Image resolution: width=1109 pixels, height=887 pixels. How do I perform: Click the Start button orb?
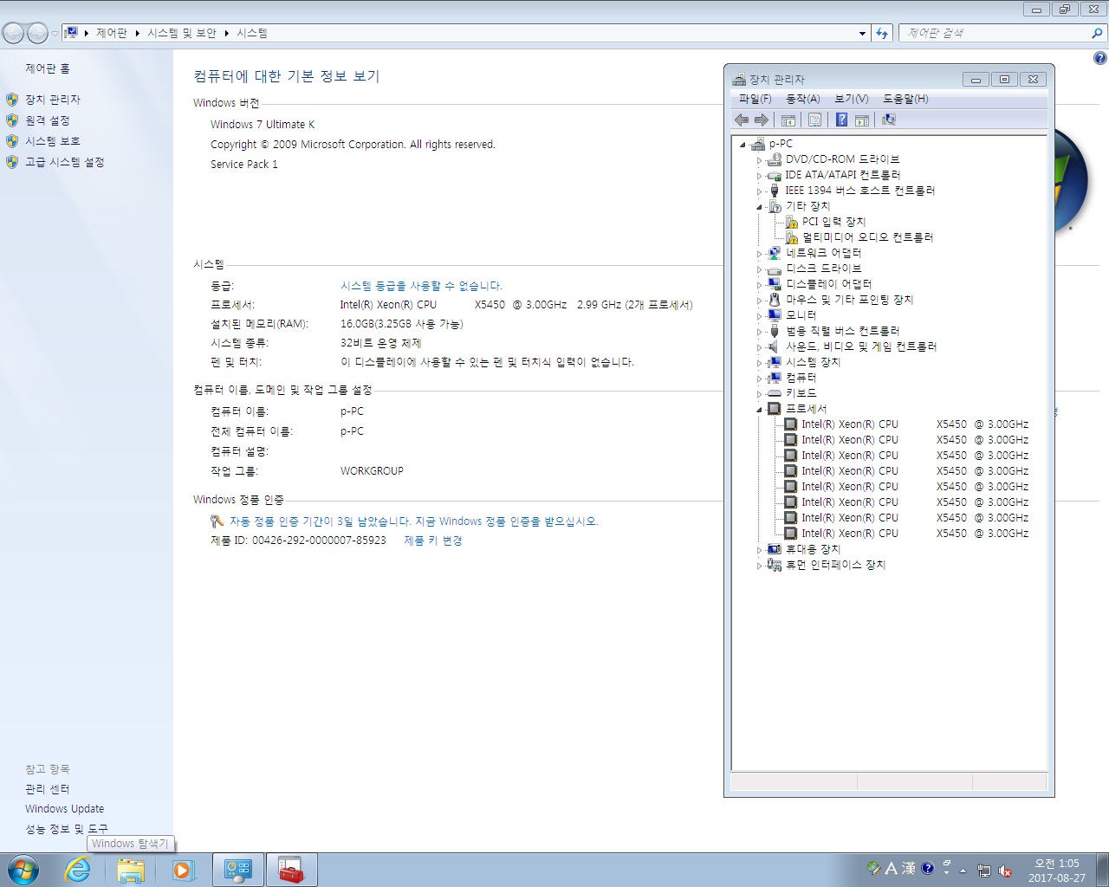23,870
